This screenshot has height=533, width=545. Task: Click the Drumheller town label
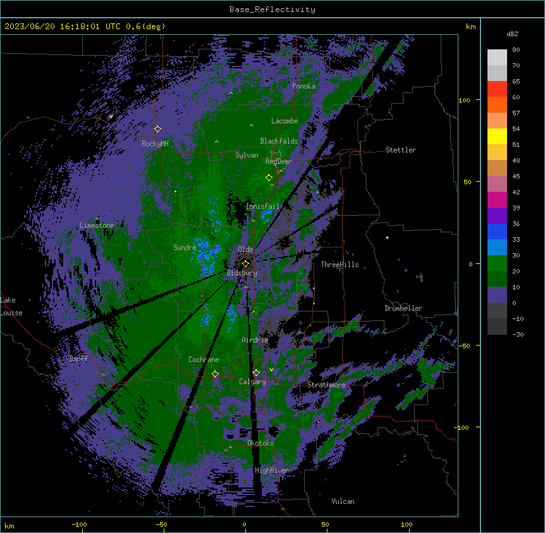[x=403, y=308]
